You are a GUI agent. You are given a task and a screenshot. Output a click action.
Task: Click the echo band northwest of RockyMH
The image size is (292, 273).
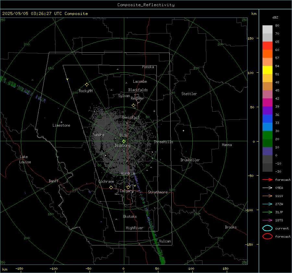click(22, 89)
